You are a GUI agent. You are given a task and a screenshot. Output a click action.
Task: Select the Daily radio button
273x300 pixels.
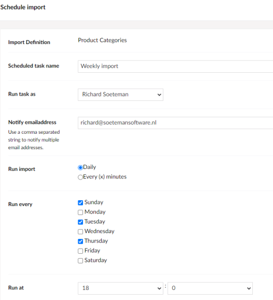click(80, 168)
